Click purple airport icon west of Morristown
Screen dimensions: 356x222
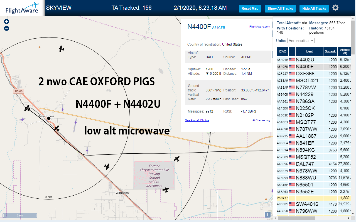coord(22,119)
